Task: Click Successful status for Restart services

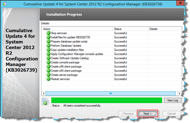Action: (x=120, y=79)
